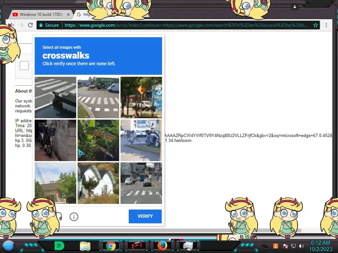Click the volume speaker tray icon
338x253 pixels.
[301, 246]
